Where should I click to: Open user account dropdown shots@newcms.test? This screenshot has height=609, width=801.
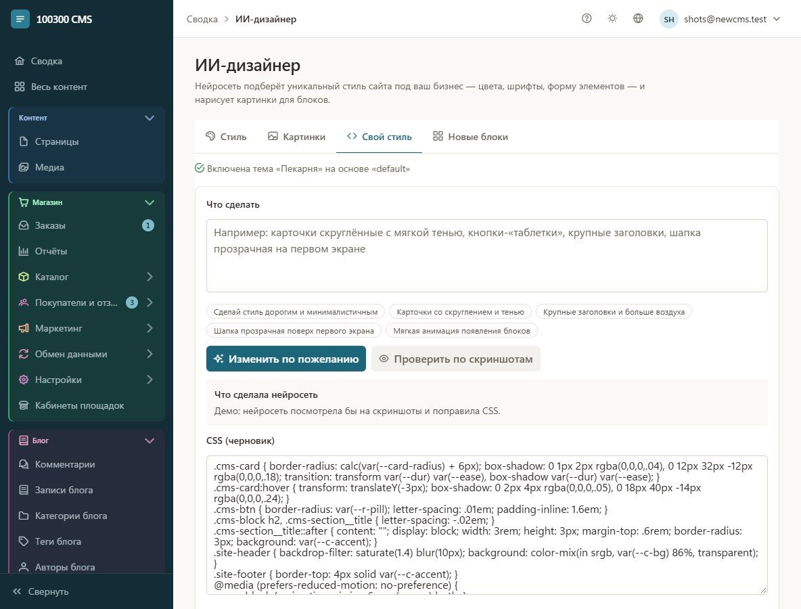coord(720,19)
